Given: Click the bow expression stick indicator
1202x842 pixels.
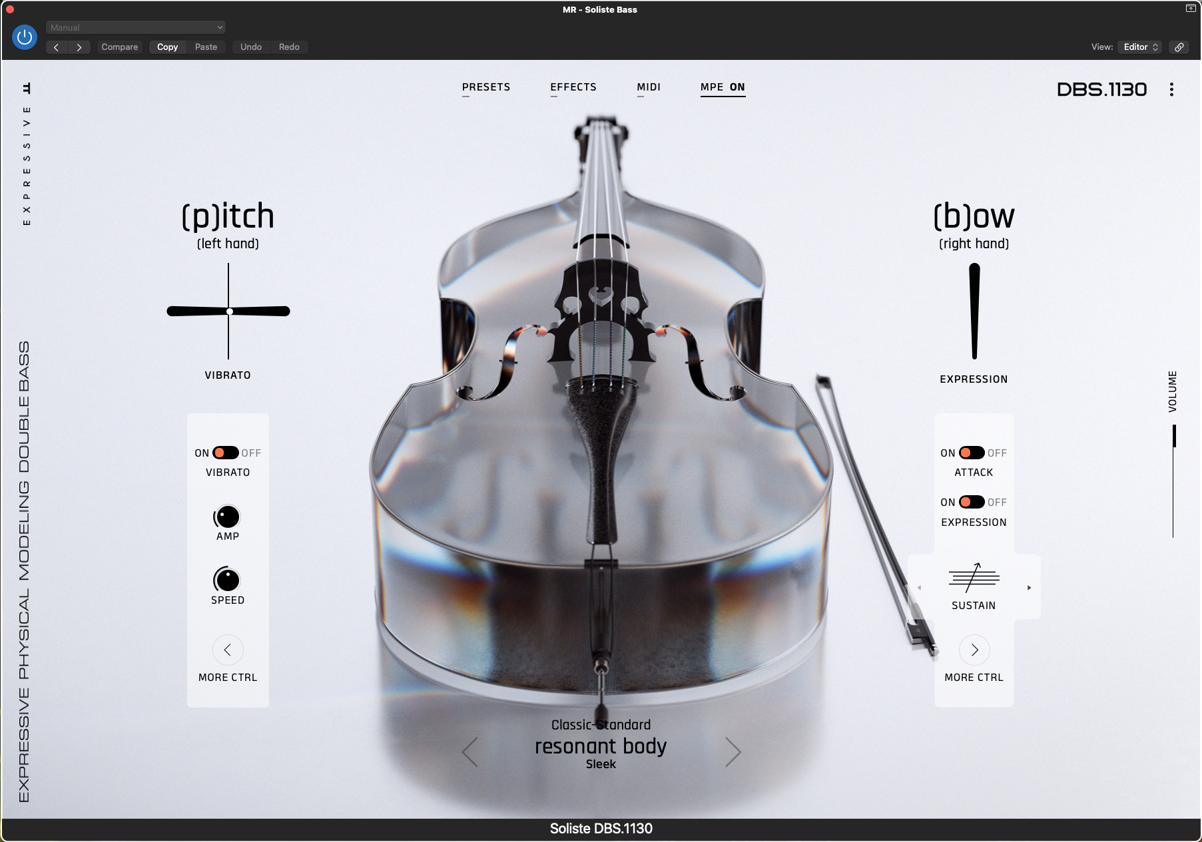Looking at the screenshot, I should [x=974, y=311].
